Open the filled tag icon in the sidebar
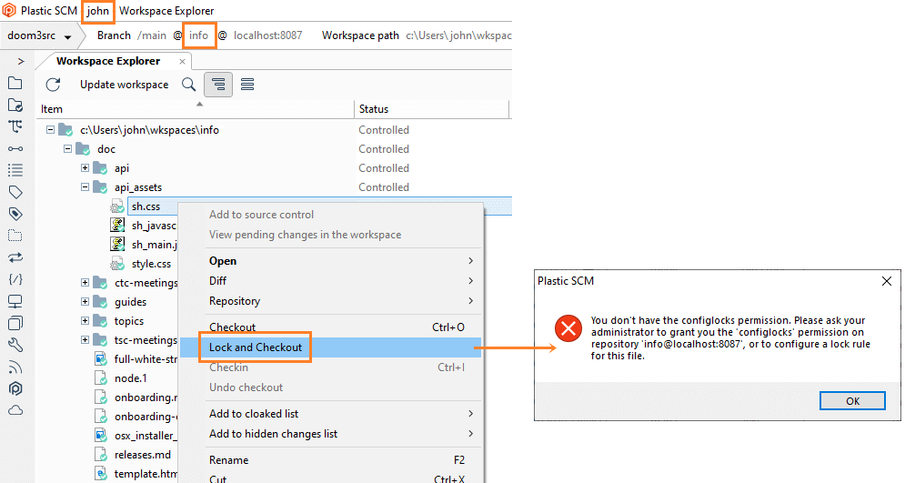 point(15,214)
